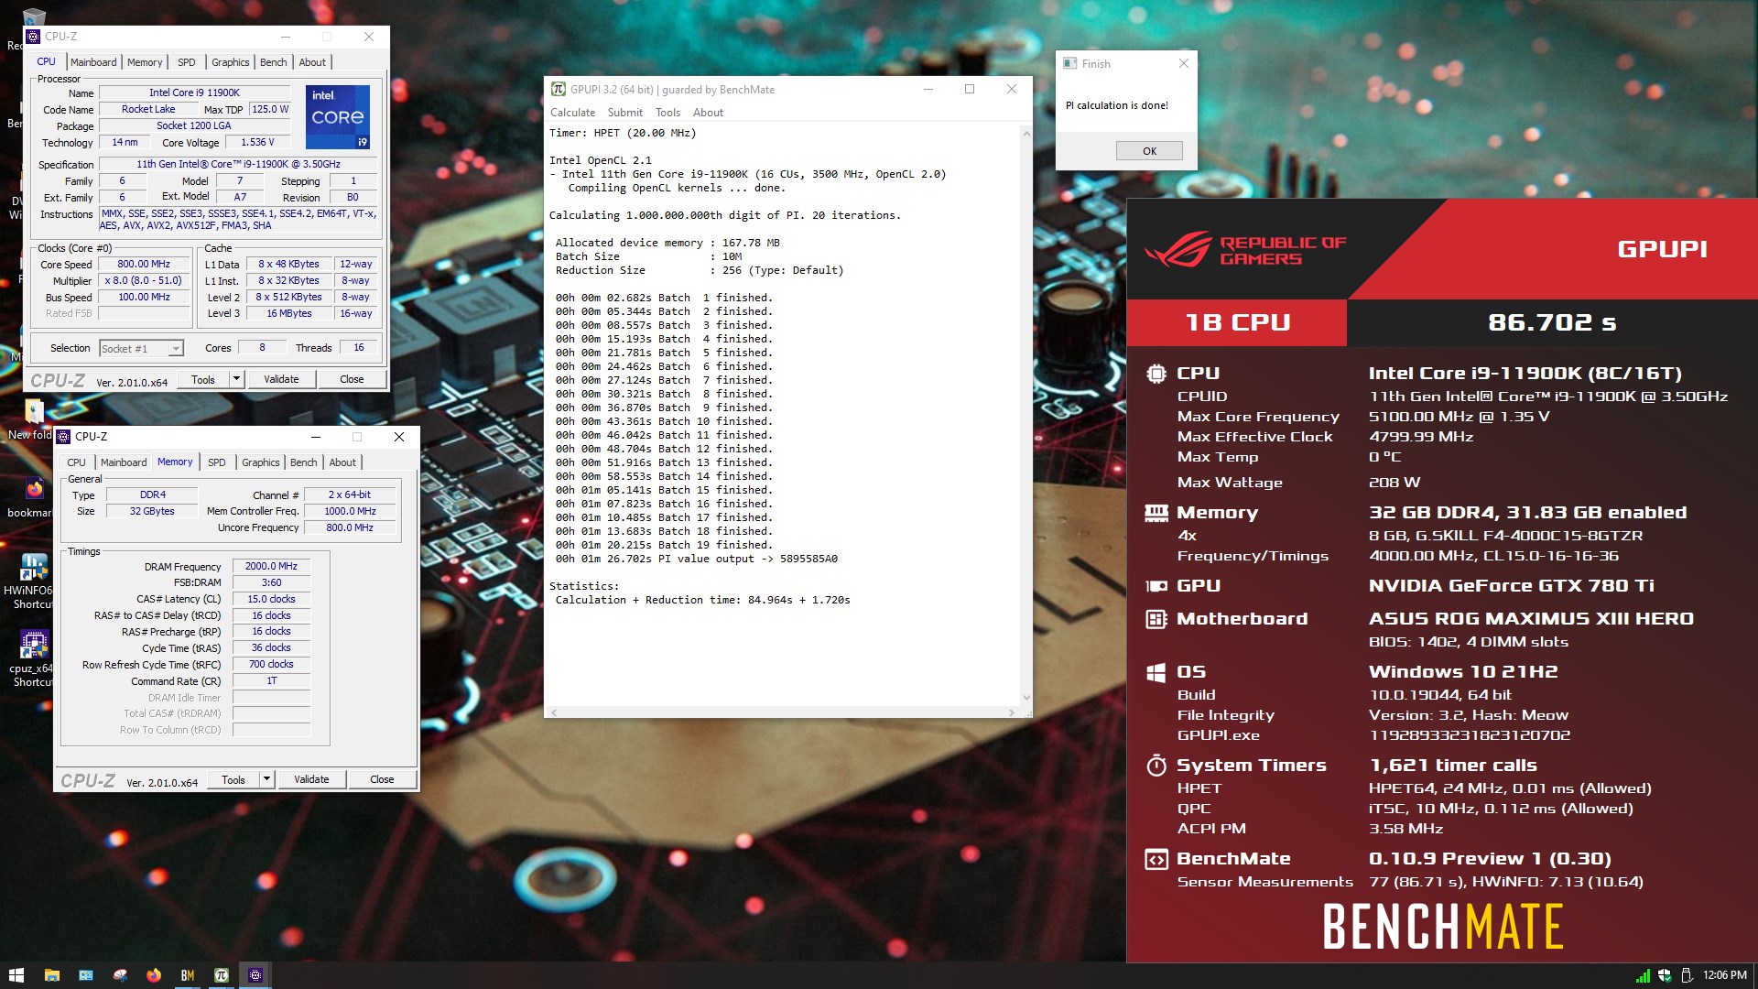Open the BenchMate taskbar icon
Viewport: 1758px width, 989px height.
click(188, 975)
